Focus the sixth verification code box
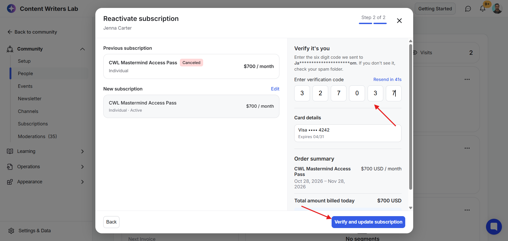 394,93
